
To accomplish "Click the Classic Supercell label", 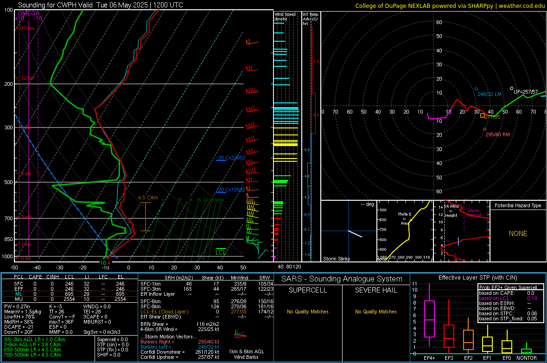I will (473, 213).
